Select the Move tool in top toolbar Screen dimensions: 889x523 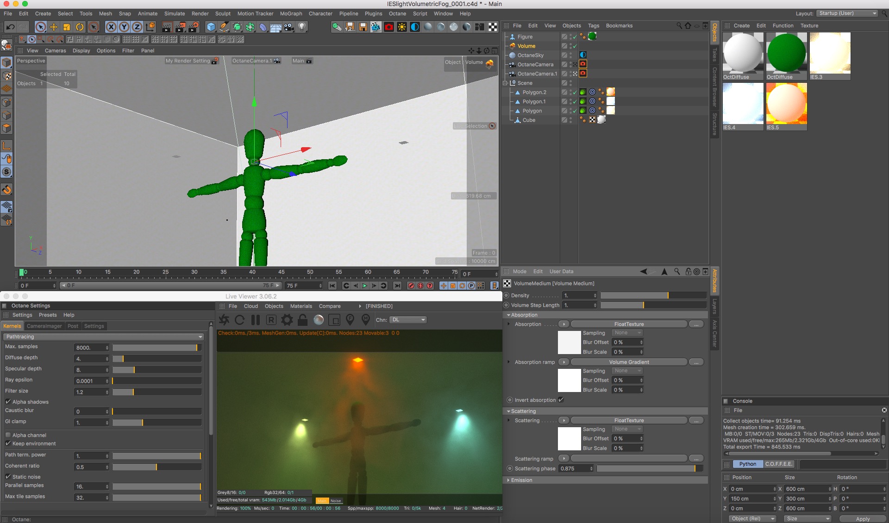[x=54, y=27]
